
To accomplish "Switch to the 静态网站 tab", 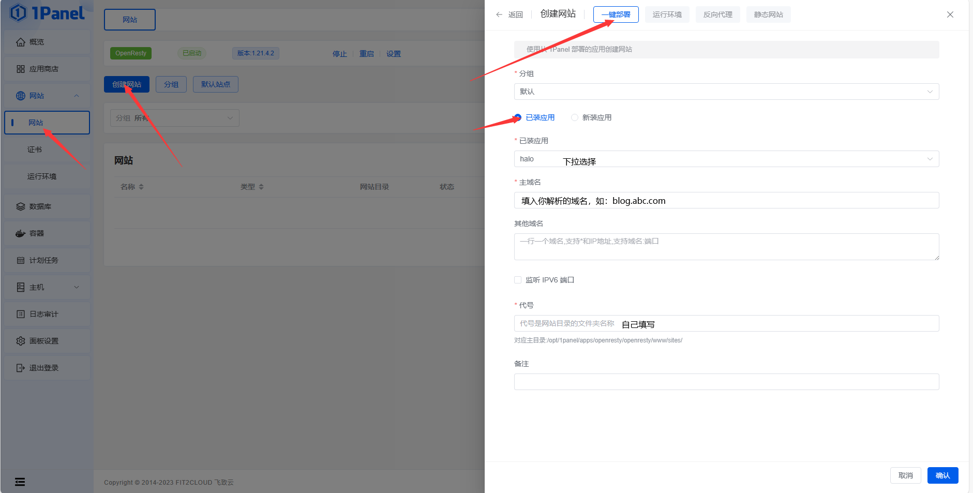I will point(768,14).
